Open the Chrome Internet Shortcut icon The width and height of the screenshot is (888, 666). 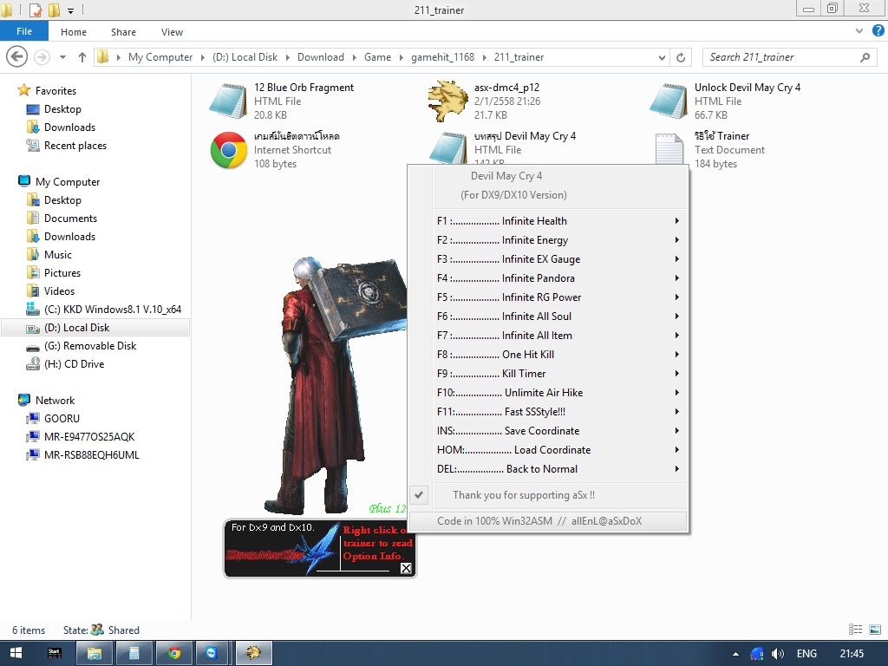(x=229, y=150)
